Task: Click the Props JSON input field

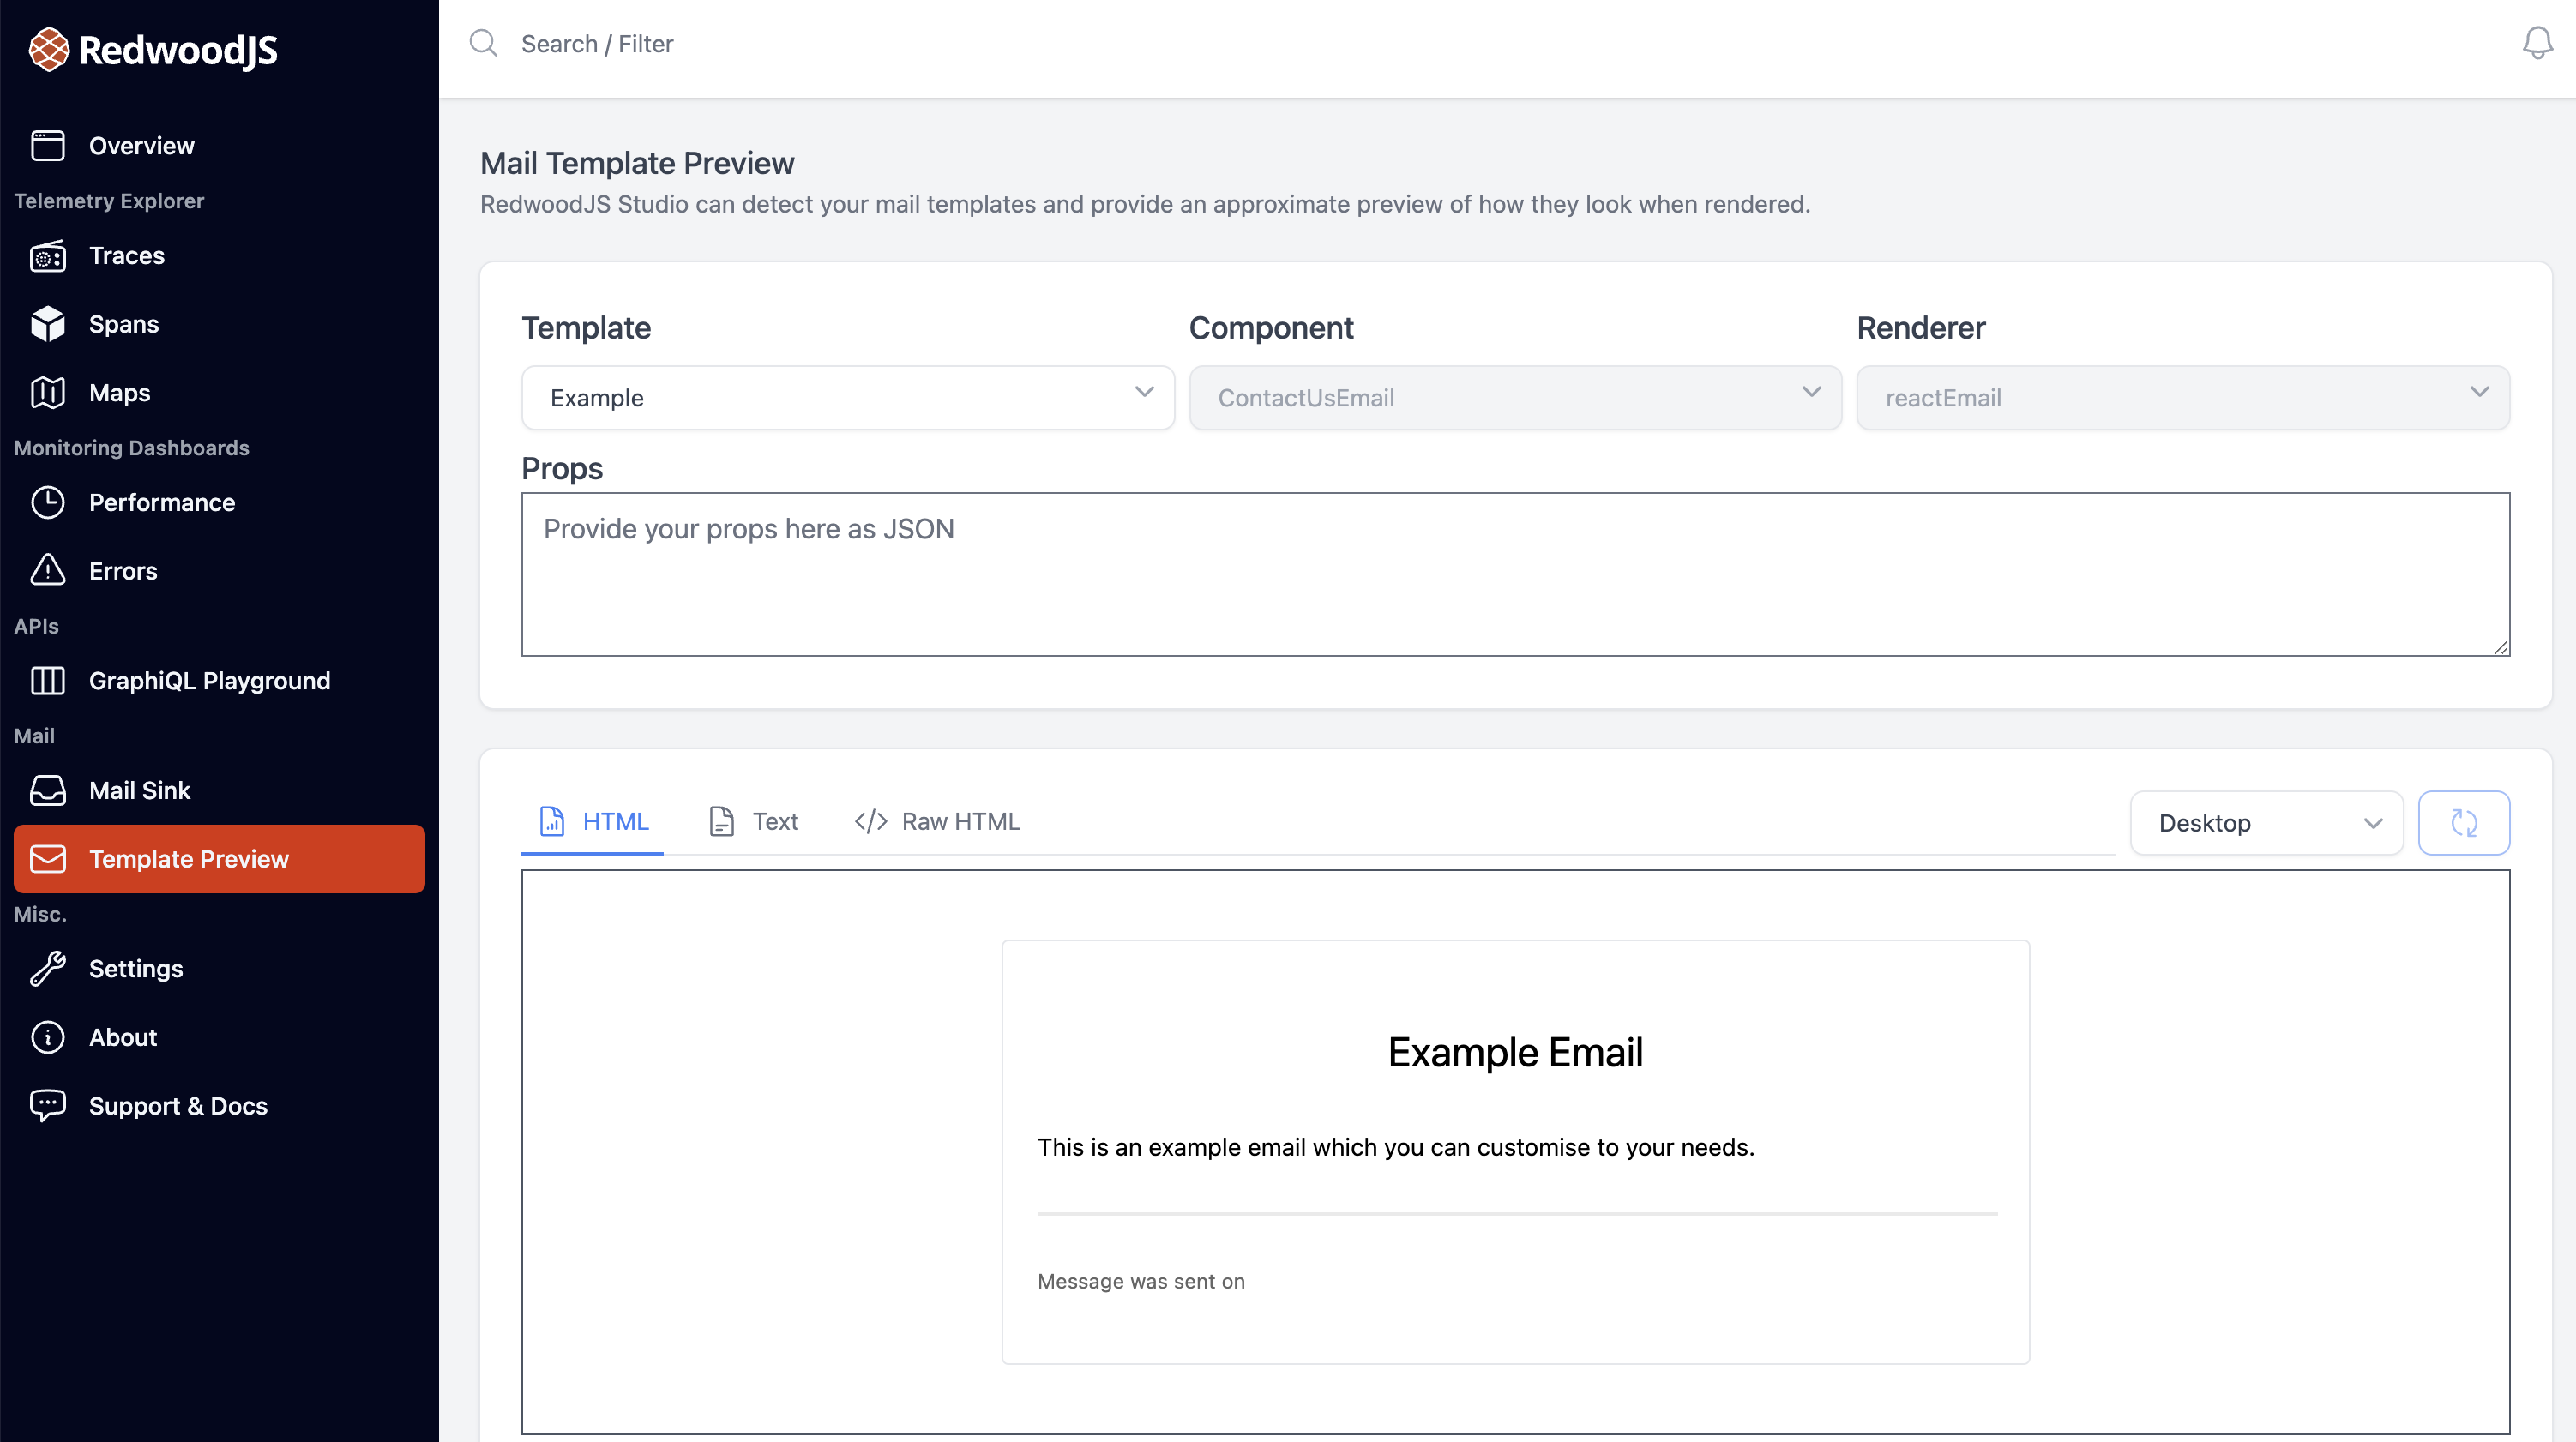Action: tap(1514, 574)
